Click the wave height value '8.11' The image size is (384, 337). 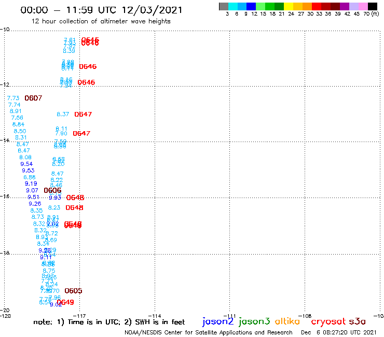pyautogui.click(x=61, y=129)
